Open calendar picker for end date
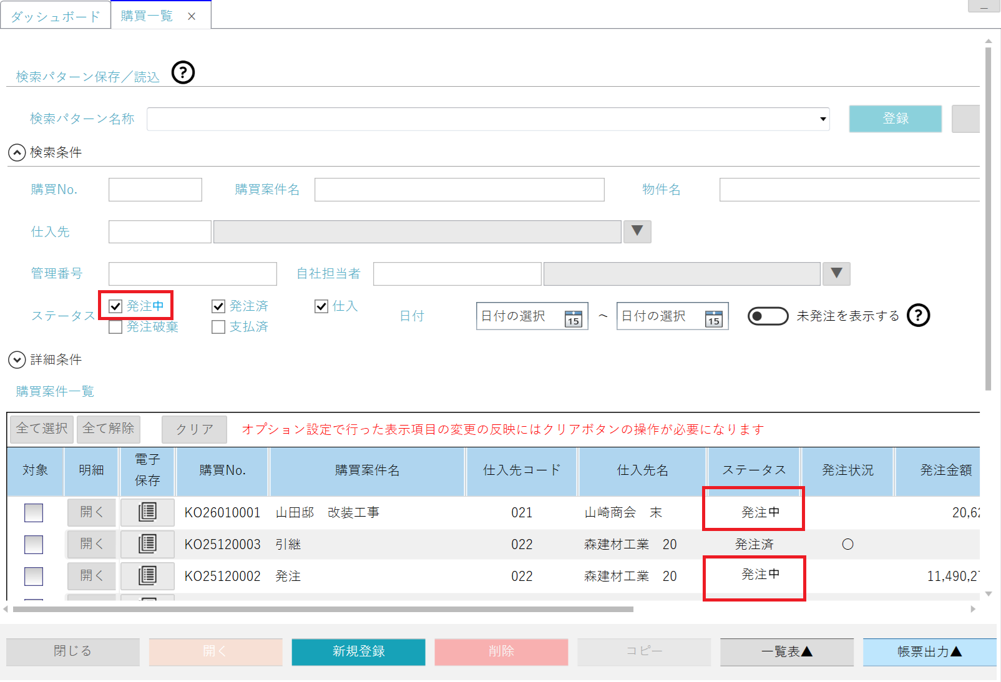The width and height of the screenshot is (1001, 682). pyautogui.click(x=713, y=318)
